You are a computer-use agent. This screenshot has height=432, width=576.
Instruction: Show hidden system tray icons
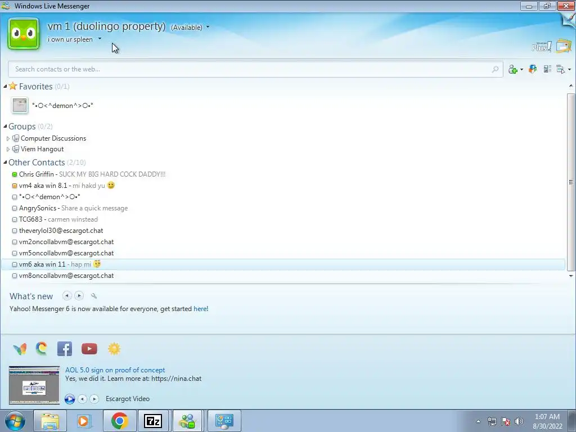point(478,421)
